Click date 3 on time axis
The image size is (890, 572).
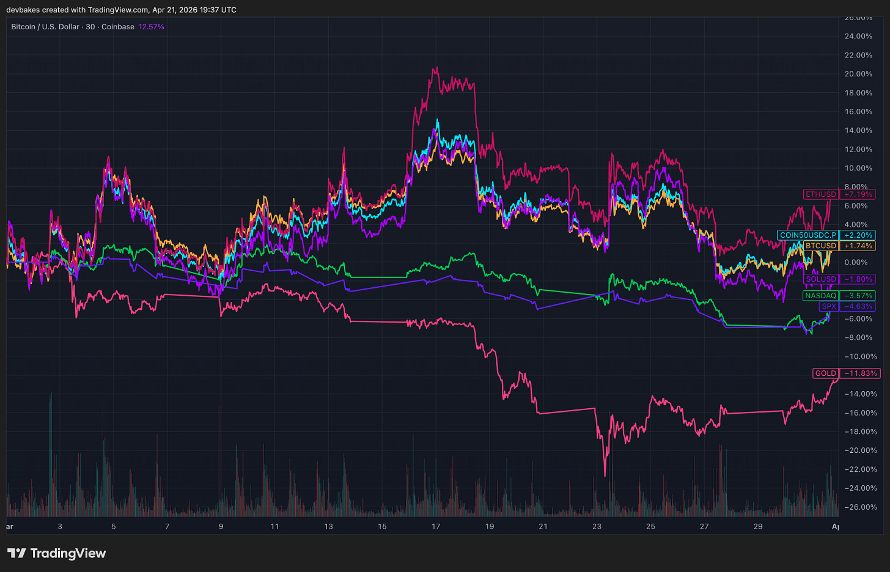pos(60,526)
